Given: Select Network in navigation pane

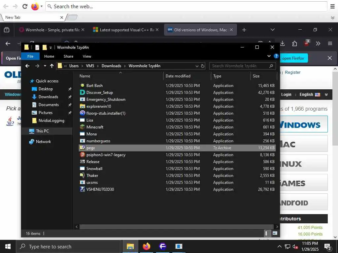Looking at the screenshot, I should 43,141.
